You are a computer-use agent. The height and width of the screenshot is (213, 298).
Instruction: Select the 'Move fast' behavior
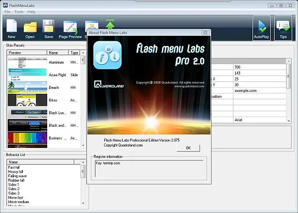15,198
